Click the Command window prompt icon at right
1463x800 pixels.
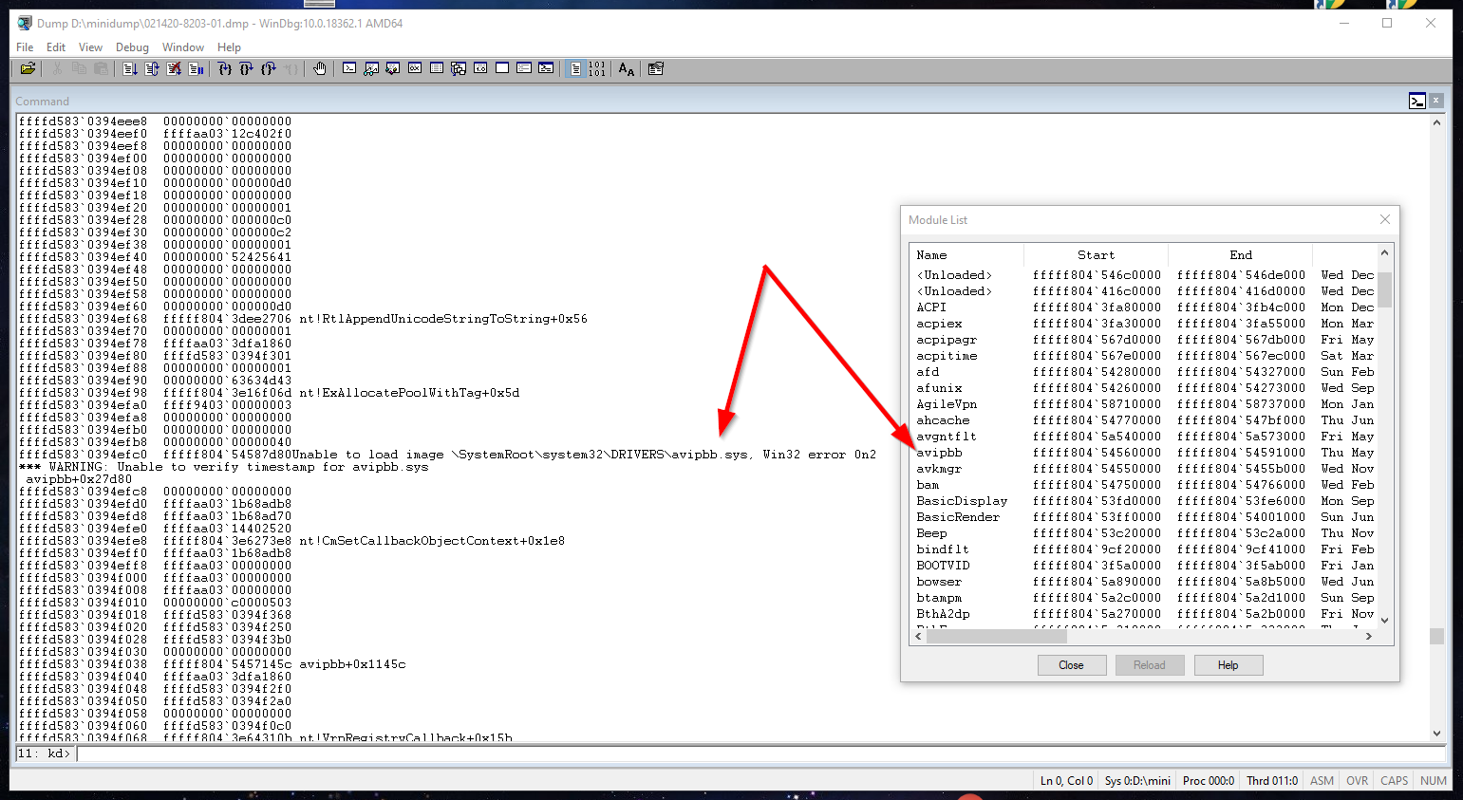1417,101
